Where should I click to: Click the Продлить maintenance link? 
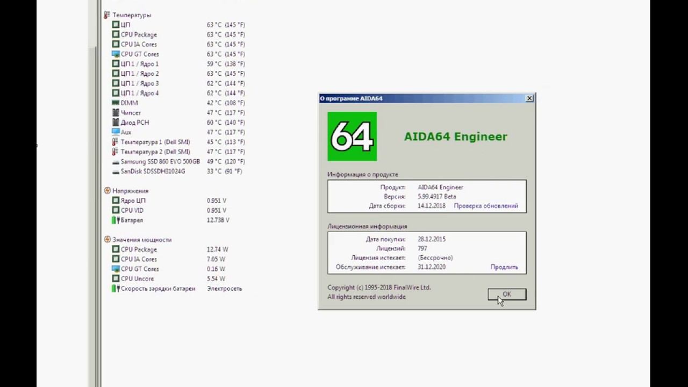(x=504, y=267)
